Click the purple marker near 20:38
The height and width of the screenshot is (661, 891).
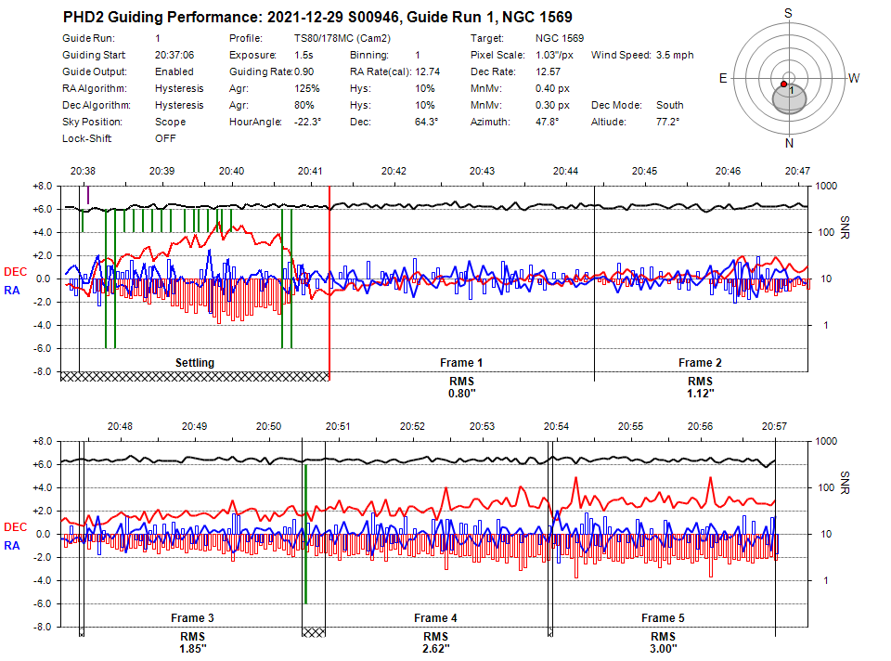pyautogui.click(x=88, y=195)
